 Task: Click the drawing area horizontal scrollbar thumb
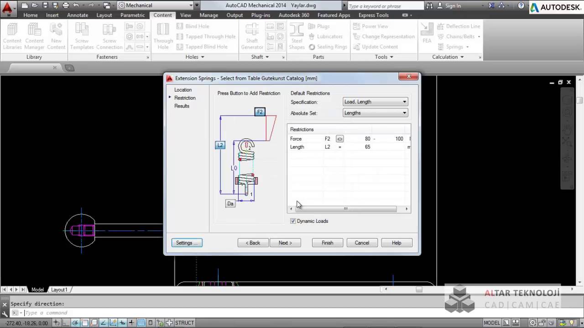pos(419,289)
